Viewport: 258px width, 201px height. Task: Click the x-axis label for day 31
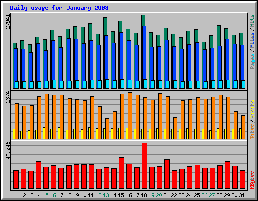click(242, 195)
